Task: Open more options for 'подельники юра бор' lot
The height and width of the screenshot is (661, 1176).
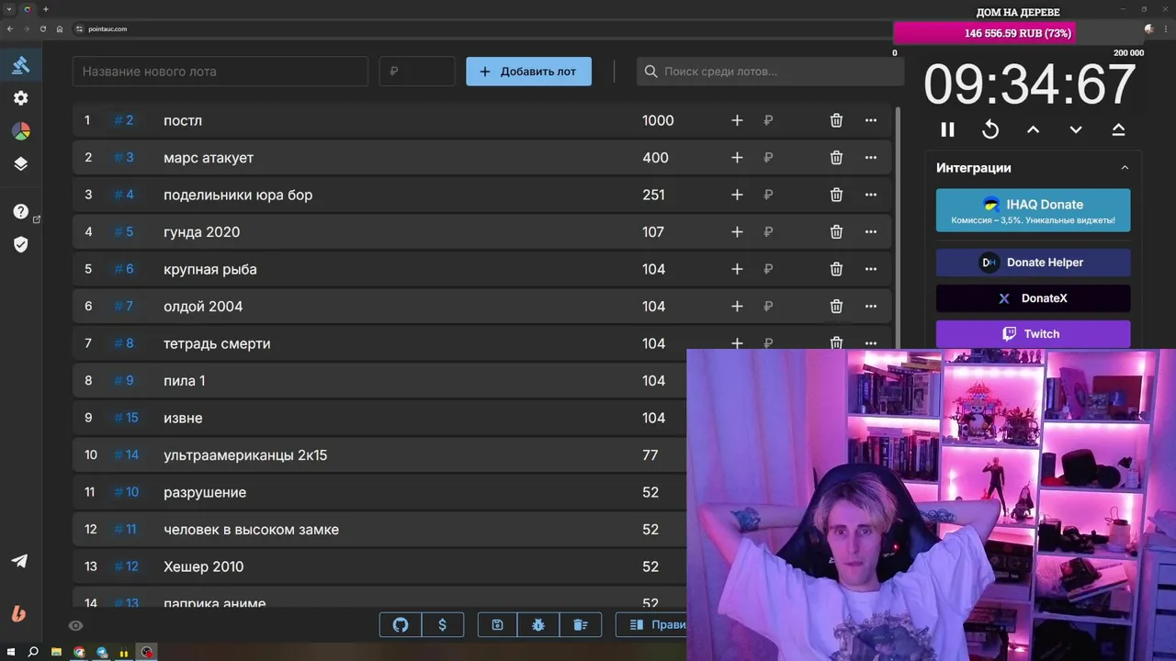Action: point(871,195)
